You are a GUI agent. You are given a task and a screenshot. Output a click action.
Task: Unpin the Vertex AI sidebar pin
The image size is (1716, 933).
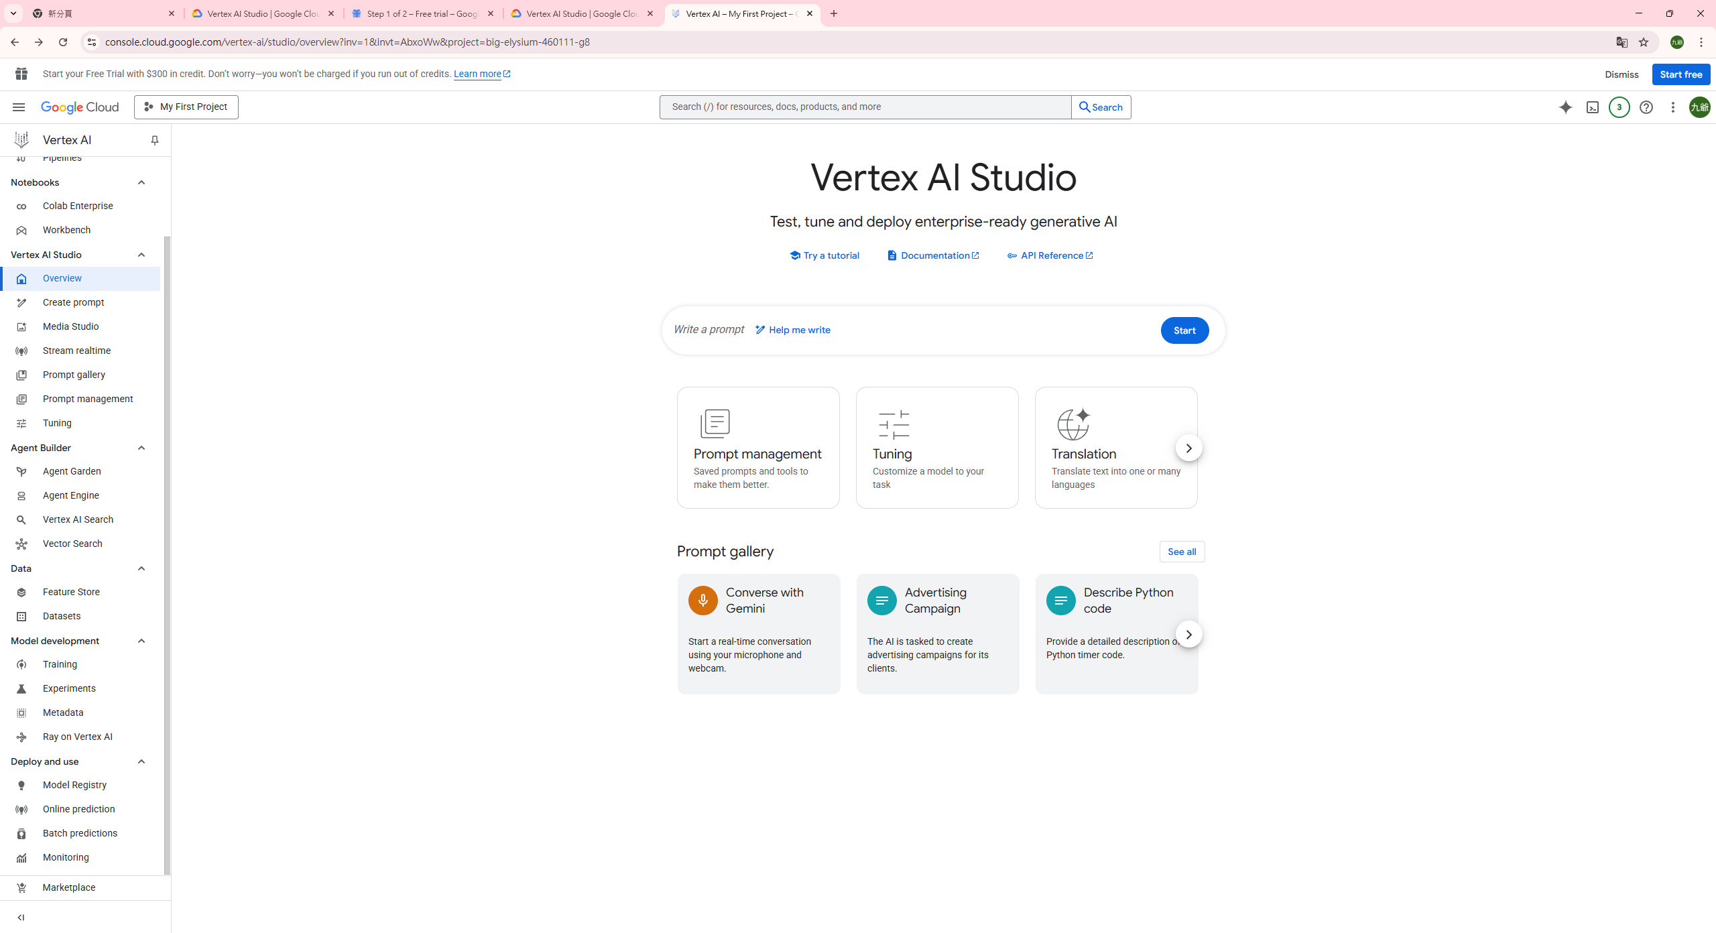pyautogui.click(x=154, y=140)
